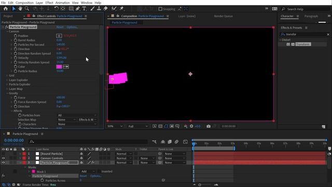Click the Home icon in the toolbar
Screen dimensions: 332x187
[6, 9]
